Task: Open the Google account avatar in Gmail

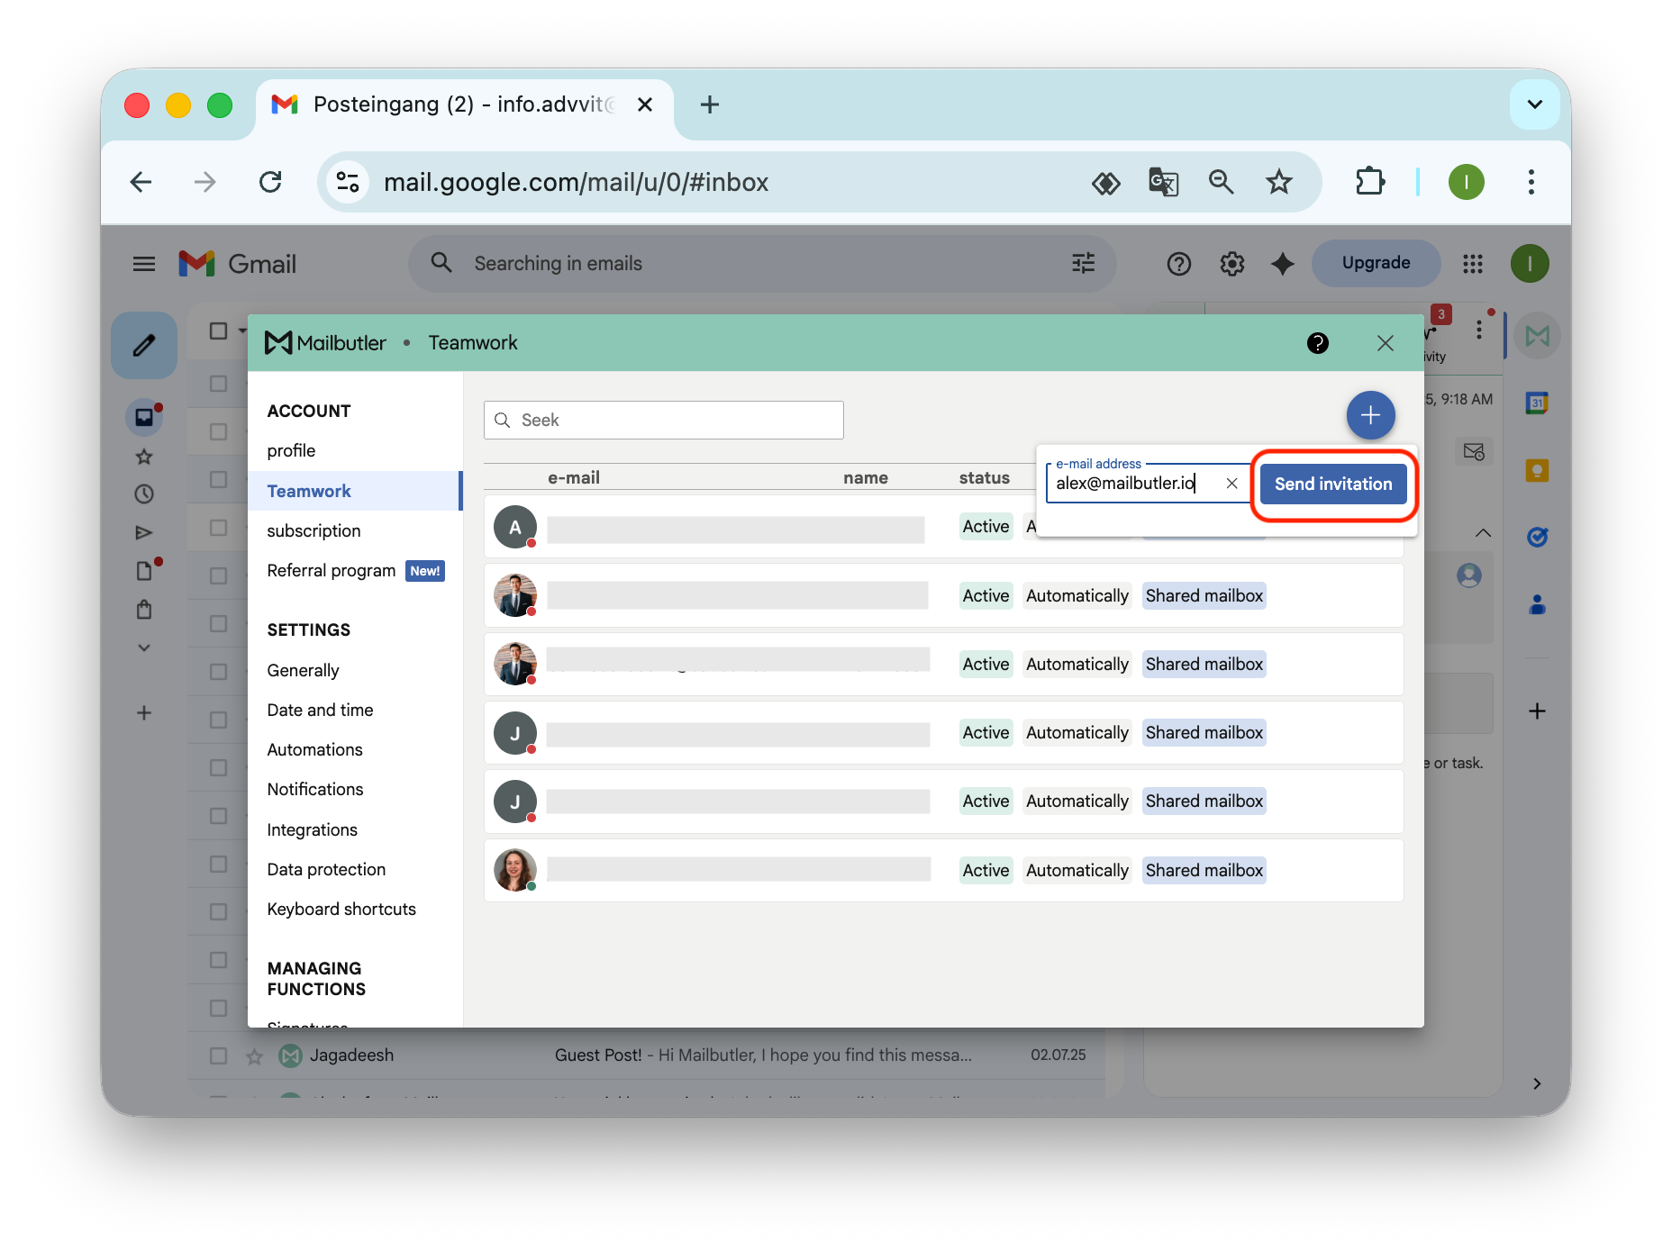Action: point(1530,264)
